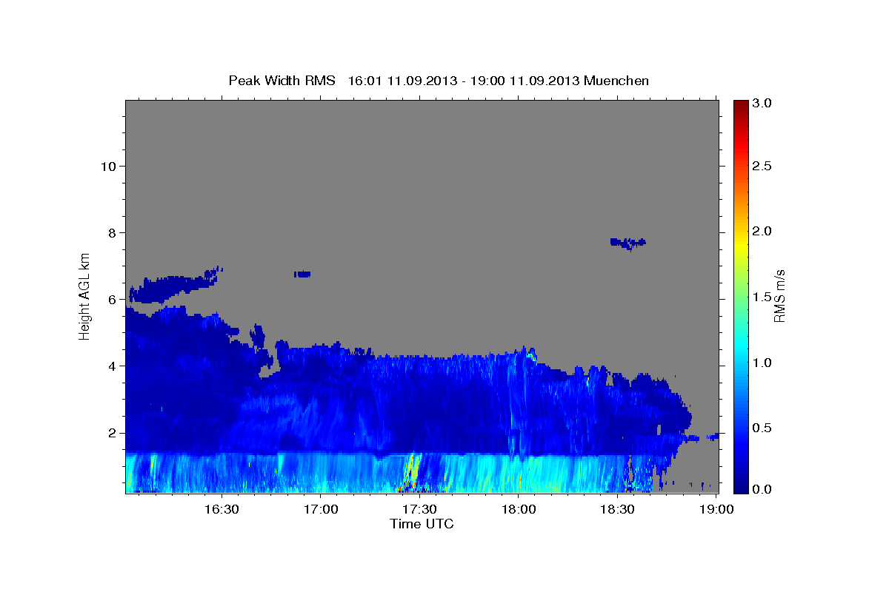
Task: Click the 17:00 time tick label
Action: [320, 509]
